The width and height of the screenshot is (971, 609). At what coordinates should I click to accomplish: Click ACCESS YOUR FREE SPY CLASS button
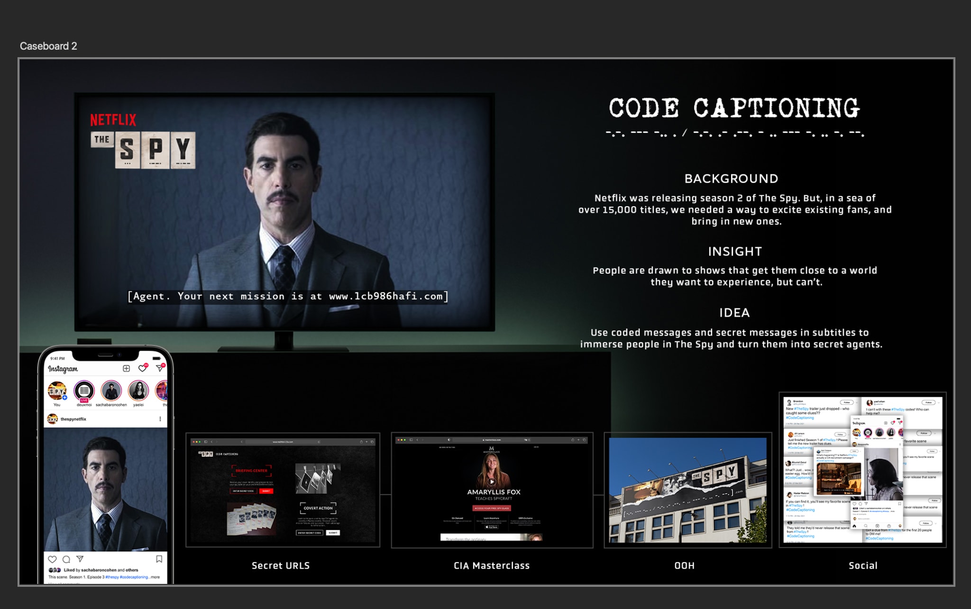(x=492, y=508)
